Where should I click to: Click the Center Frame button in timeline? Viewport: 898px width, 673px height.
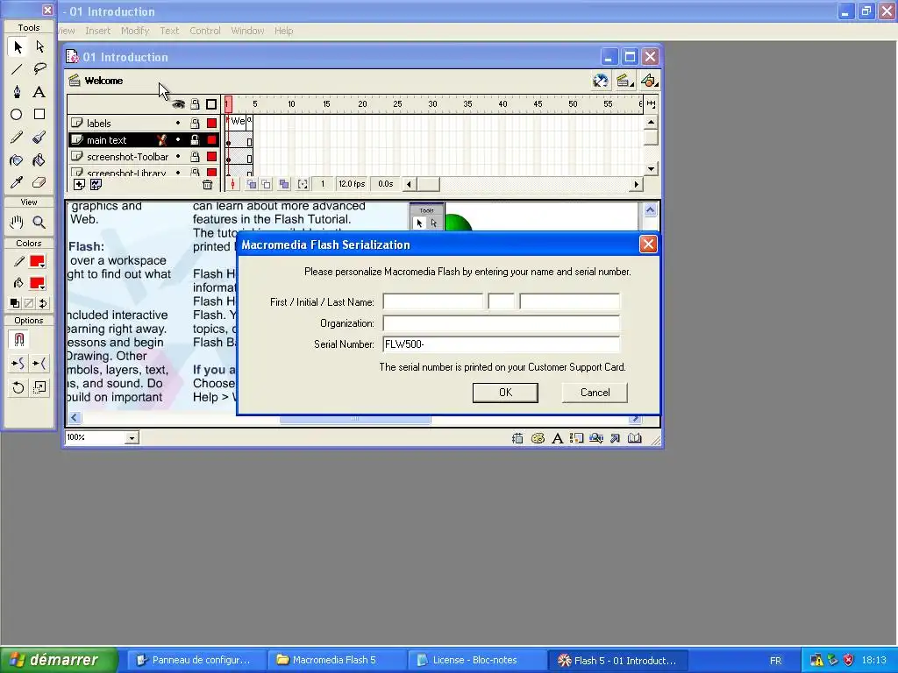(x=233, y=184)
